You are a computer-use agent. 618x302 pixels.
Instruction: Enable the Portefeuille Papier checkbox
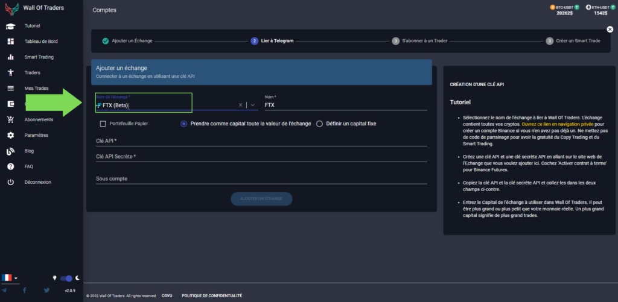[103, 124]
